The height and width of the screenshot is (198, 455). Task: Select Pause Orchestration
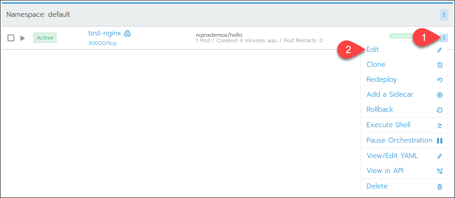click(399, 140)
